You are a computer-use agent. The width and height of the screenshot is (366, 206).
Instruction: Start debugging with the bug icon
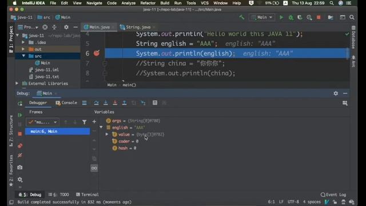[291, 17]
